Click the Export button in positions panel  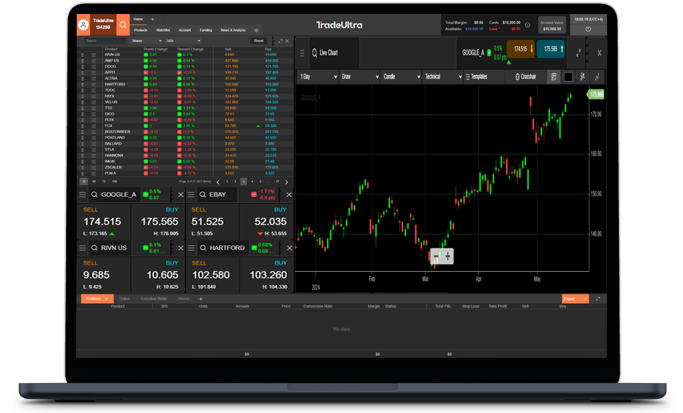572,299
